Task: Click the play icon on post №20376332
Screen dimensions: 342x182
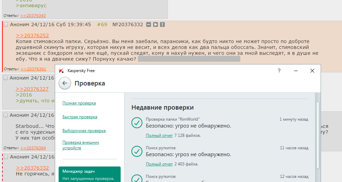Action: (155, 24)
